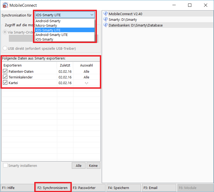Click 02.02.16 date in Terminkalender row

click(x=65, y=77)
